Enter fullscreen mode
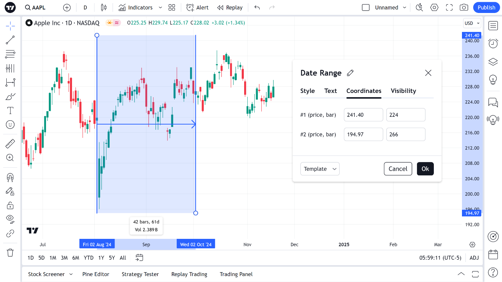This screenshot has width=502, height=282. (449, 7)
